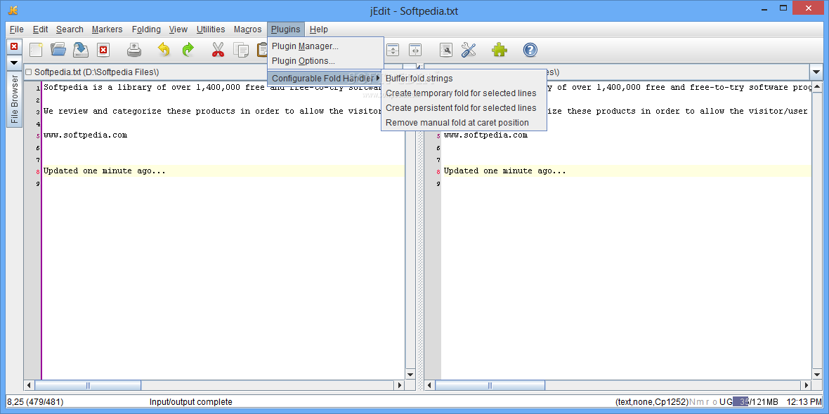Toggle multiple selection m indicator

(700, 402)
